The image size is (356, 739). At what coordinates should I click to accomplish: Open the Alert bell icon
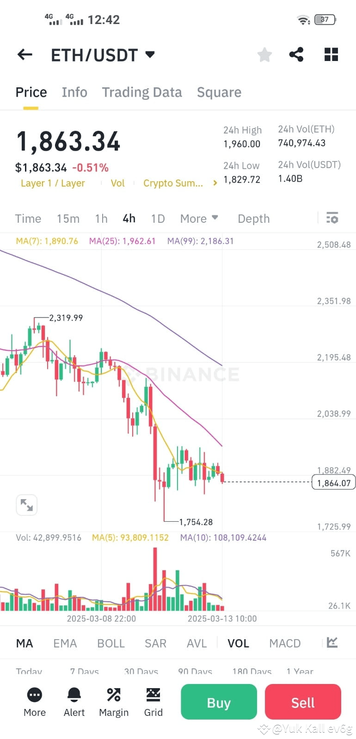coord(74,702)
